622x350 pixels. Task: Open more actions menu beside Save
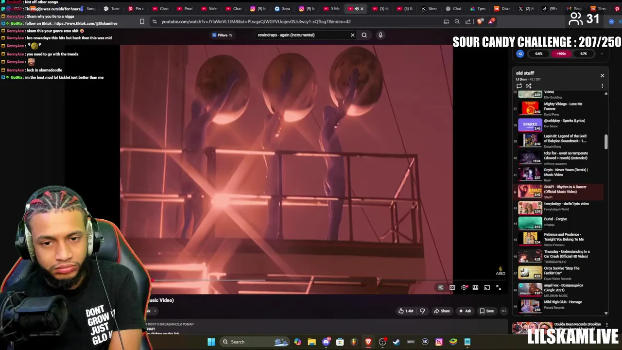(503, 311)
